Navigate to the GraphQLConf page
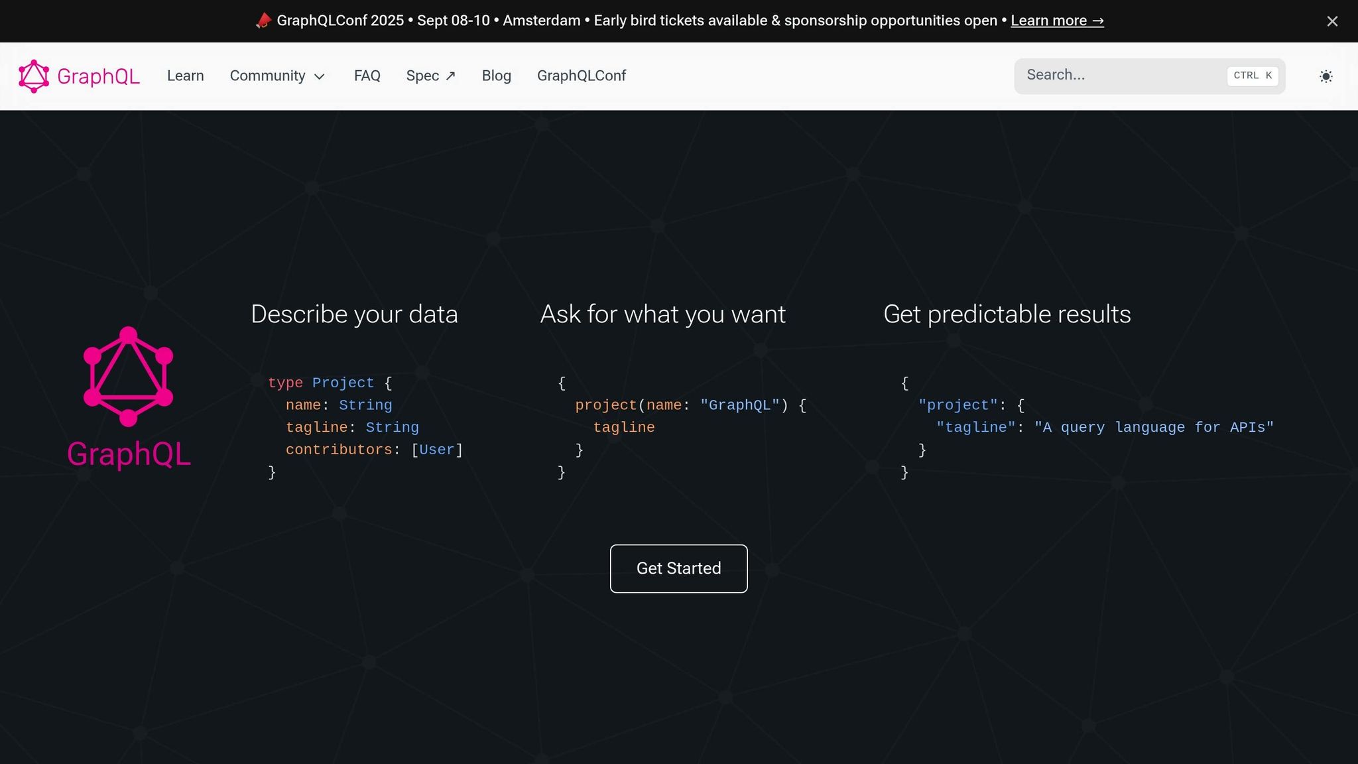The image size is (1358, 764). coord(582,76)
